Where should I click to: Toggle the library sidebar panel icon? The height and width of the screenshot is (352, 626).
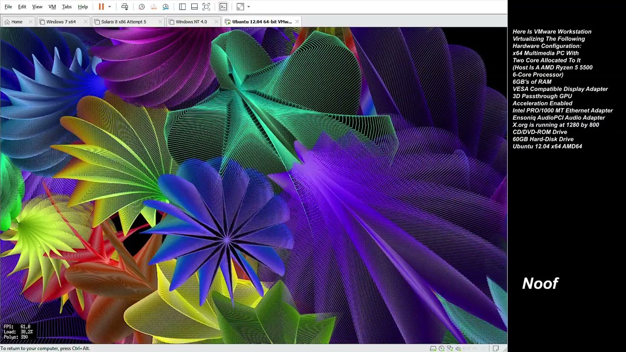[x=182, y=7]
